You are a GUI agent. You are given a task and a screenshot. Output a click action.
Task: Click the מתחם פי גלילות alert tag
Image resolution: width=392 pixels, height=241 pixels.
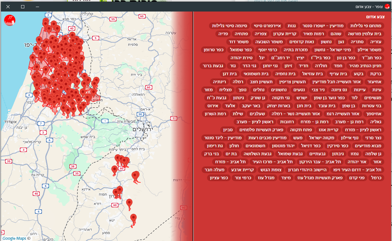[365, 26]
